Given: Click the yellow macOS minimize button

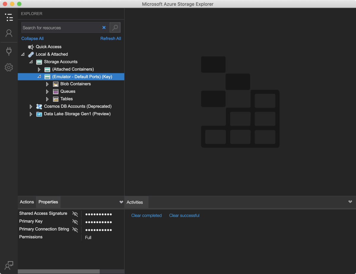Looking at the screenshot, I should (12, 4).
